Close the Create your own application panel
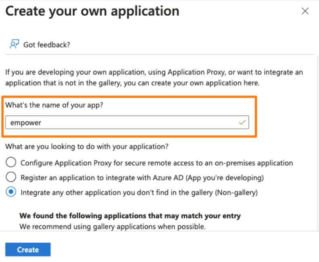 [x=305, y=11]
